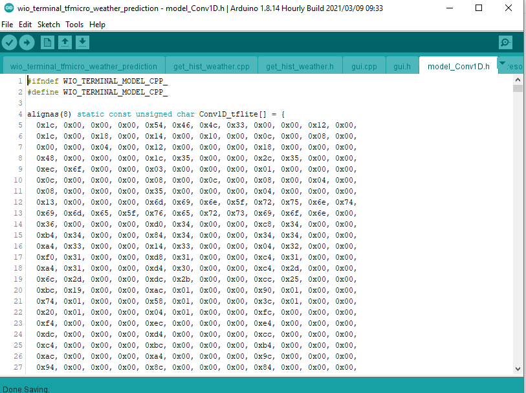The width and height of the screenshot is (526, 393).
Task: Switch to the gui.cpp tab
Action: pyautogui.click(x=364, y=66)
